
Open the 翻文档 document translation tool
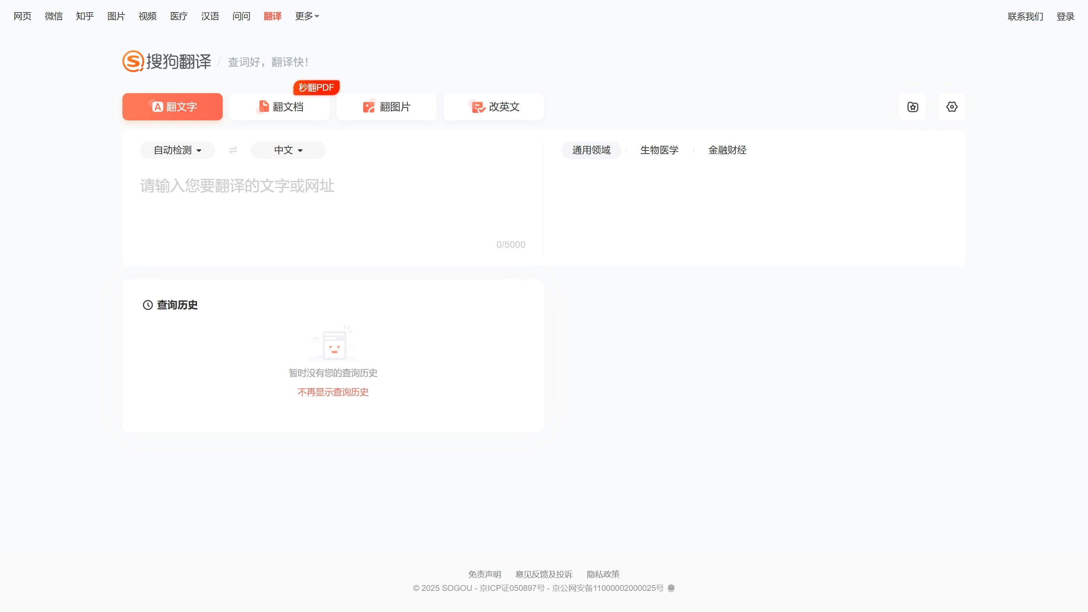tap(279, 106)
